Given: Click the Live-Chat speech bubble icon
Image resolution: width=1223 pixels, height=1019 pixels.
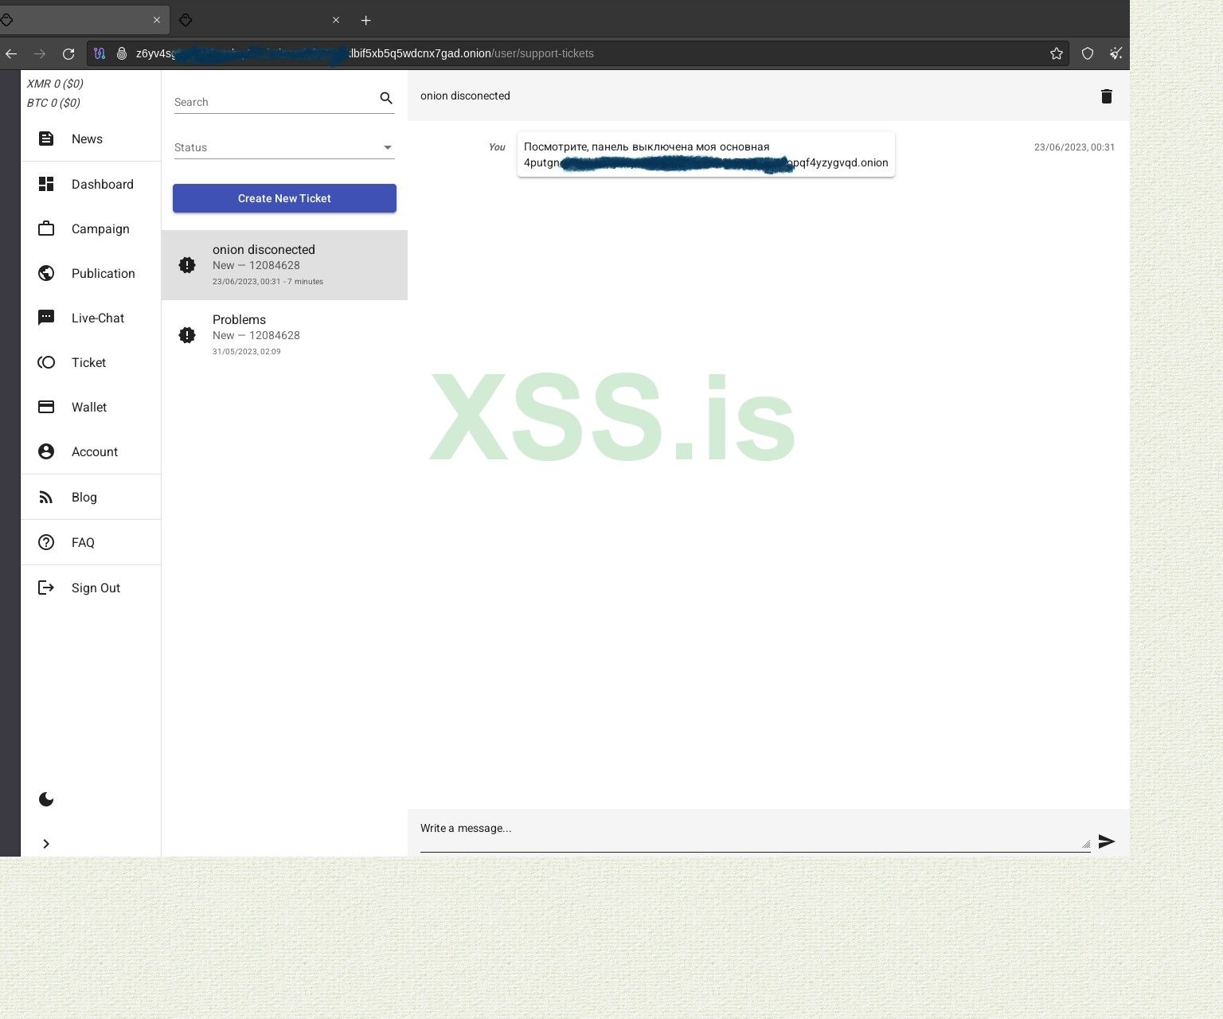Looking at the screenshot, I should click(46, 318).
